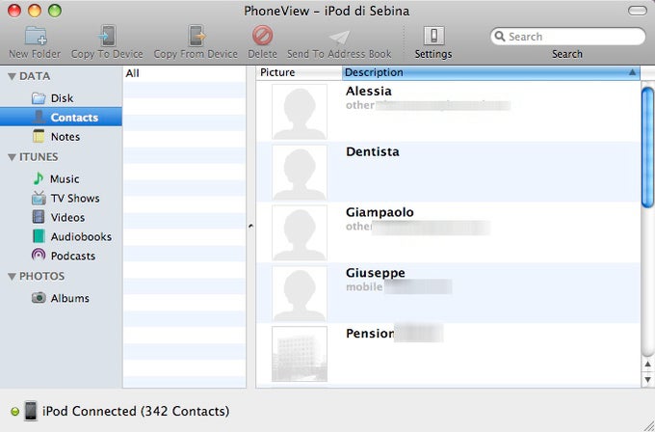Focus the Search input field
Viewport: 655px width, 432px height.
567,37
